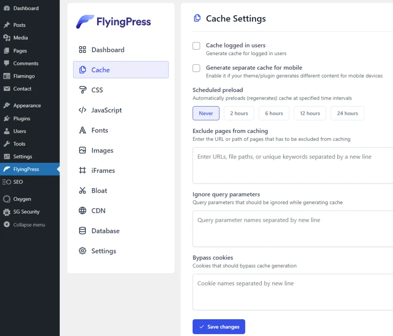Image resolution: width=393 pixels, height=336 pixels.
Task: Set scheduled preload to 6 hours
Action: [x=274, y=113]
